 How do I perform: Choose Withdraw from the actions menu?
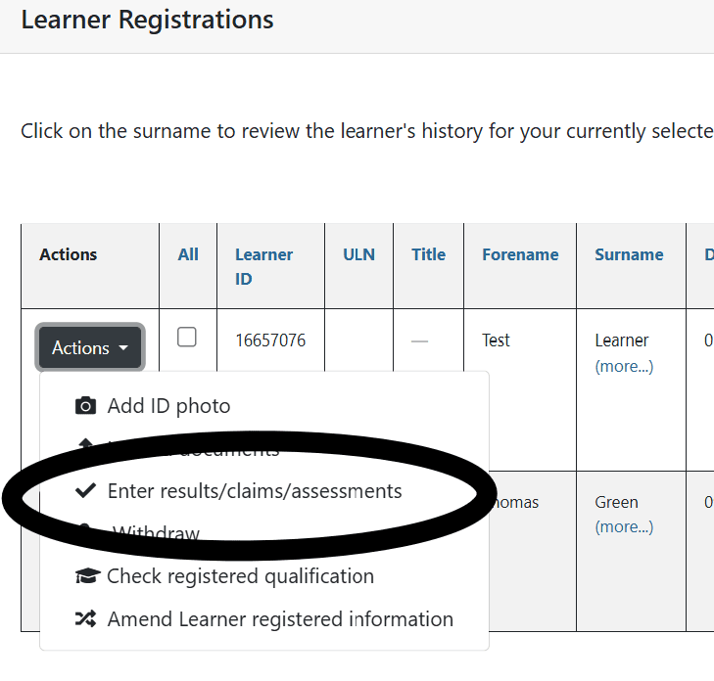pos(156,534)
